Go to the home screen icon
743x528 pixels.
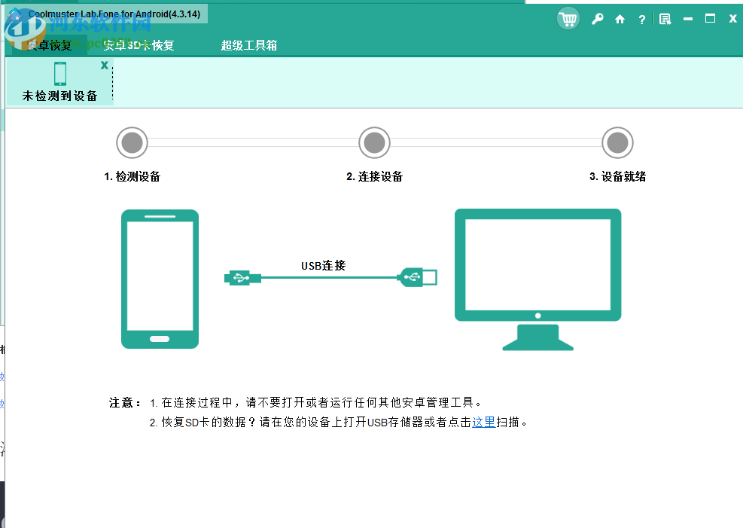(620, 19)
